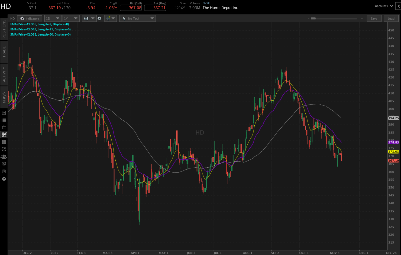The width and height of the screenshot is (401, 255).
Task: Open the watchlist panel from the sidebar
Action: [4, 119]
